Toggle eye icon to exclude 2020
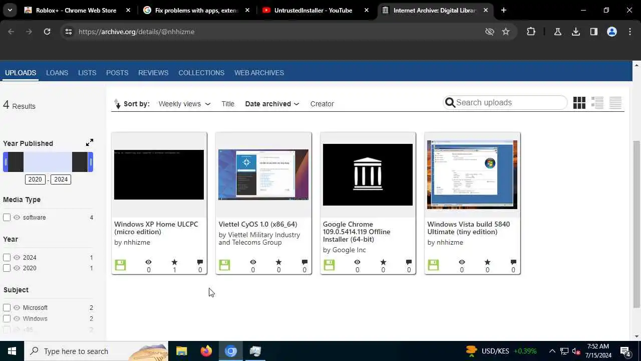This screenshot has height=361, width=641. (17, 268)
